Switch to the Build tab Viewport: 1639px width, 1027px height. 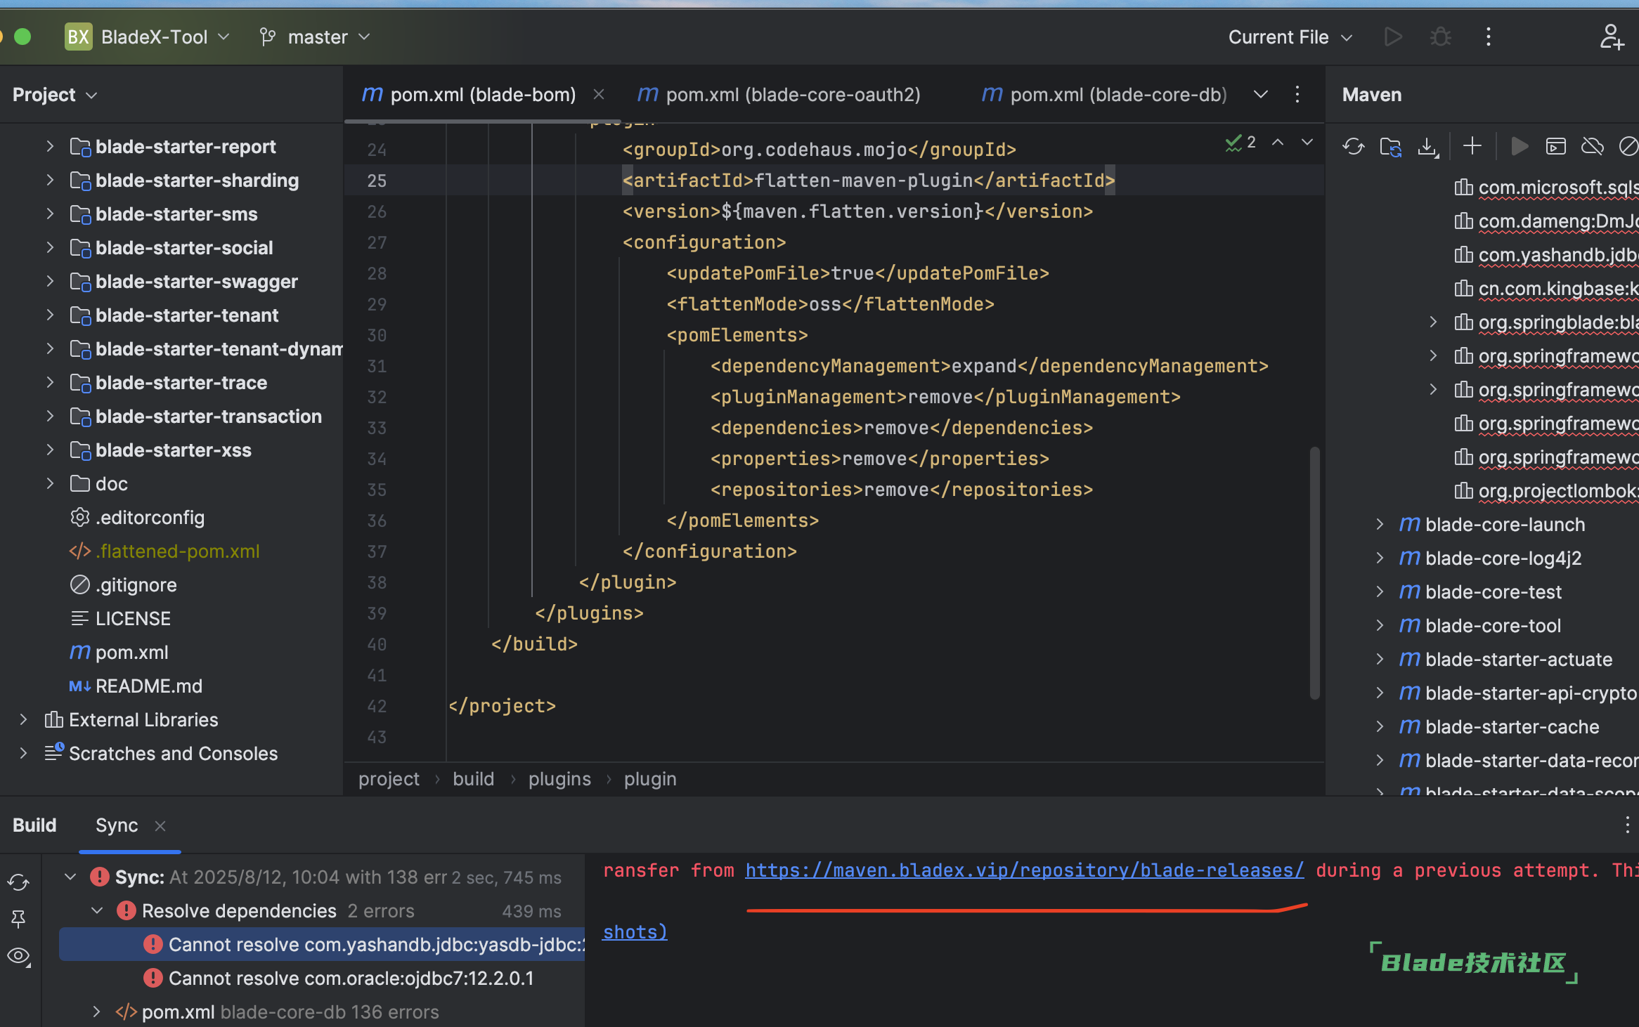click(x=34, y=825)
